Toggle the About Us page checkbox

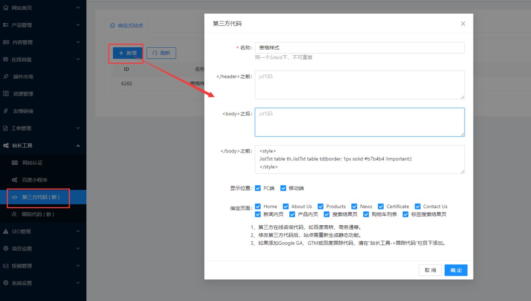coord(286,206)
